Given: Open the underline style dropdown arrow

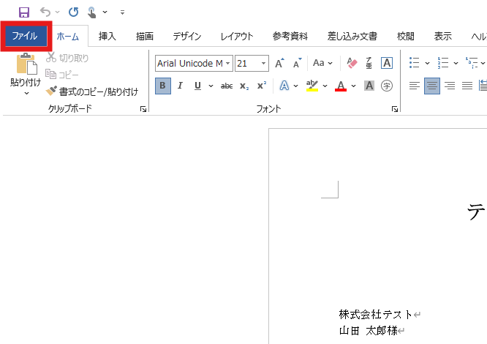Looking at the screenshot, I should 211,86.
